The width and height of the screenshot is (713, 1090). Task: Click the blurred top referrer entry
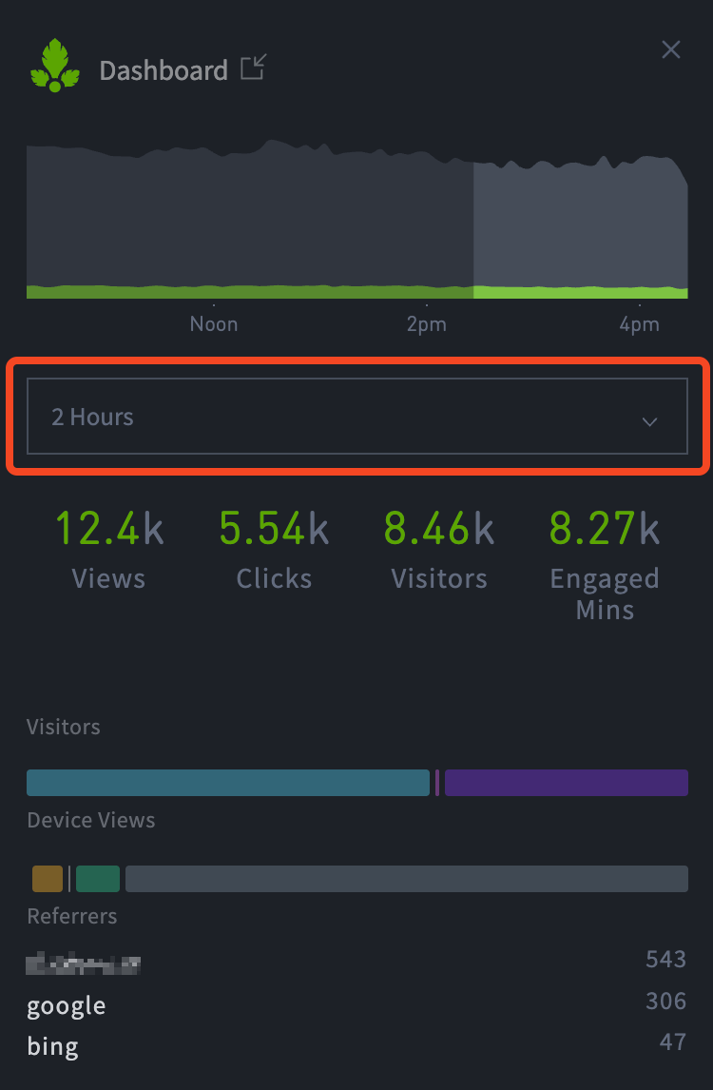coord(84,964)
